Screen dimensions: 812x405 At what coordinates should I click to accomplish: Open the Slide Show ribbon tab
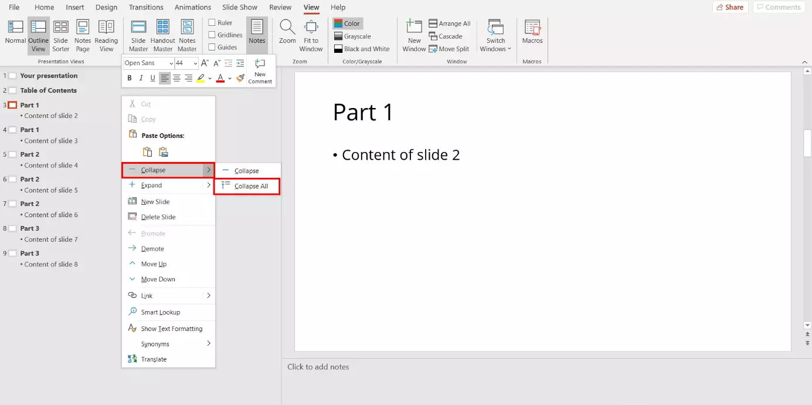click(x=240, y=7)
